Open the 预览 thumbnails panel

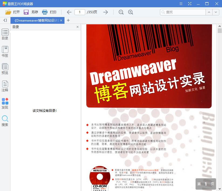5,69
